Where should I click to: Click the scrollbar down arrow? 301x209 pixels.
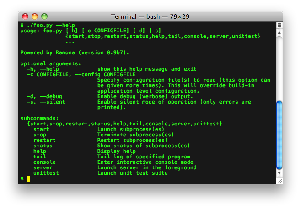(x=279, y=173)
